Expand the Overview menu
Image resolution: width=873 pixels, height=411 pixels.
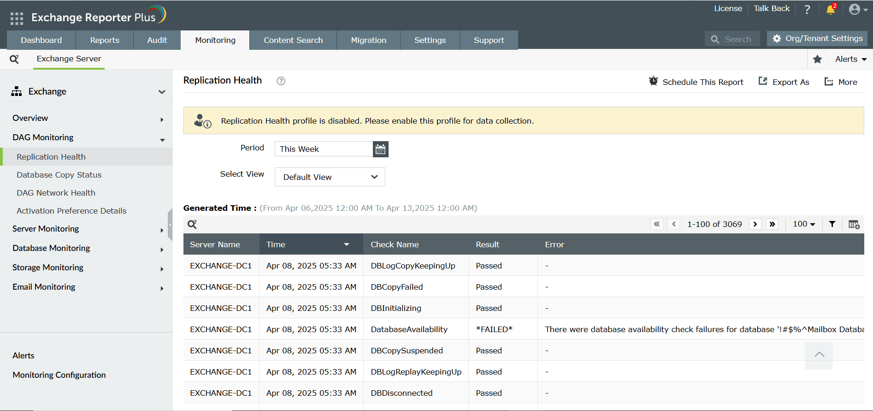162,119
